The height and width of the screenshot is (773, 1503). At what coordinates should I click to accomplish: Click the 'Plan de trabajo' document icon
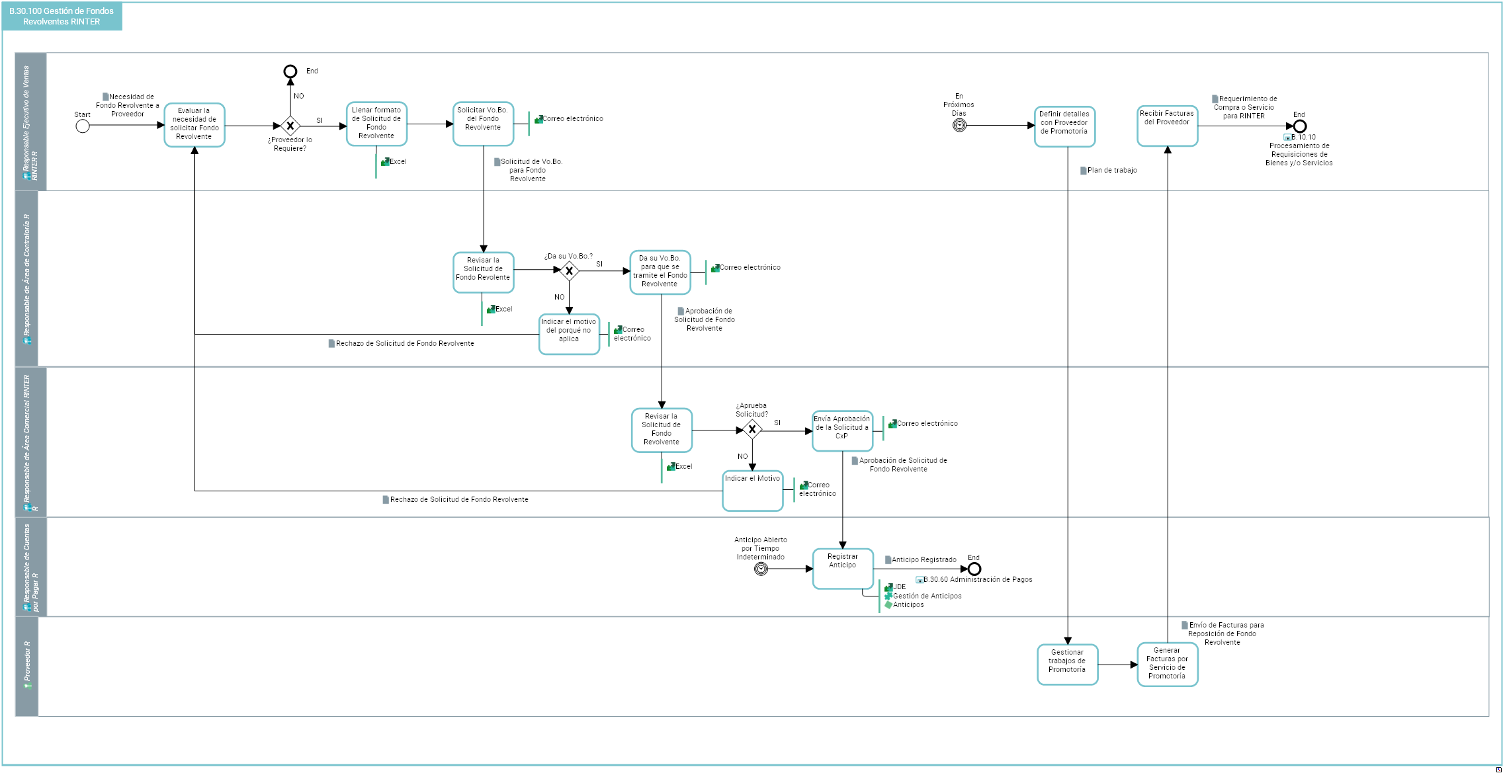[x=1084, y=171]
